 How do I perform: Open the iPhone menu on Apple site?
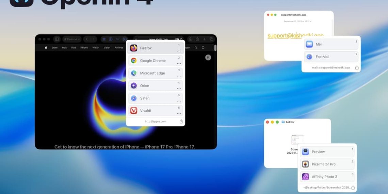(x=84, y=48)
